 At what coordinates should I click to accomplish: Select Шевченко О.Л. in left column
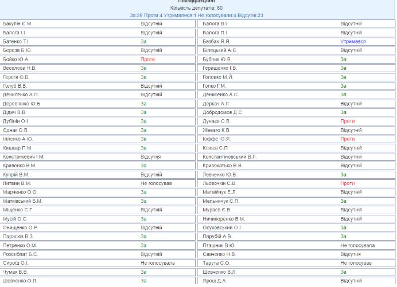(x=20, y=281)
